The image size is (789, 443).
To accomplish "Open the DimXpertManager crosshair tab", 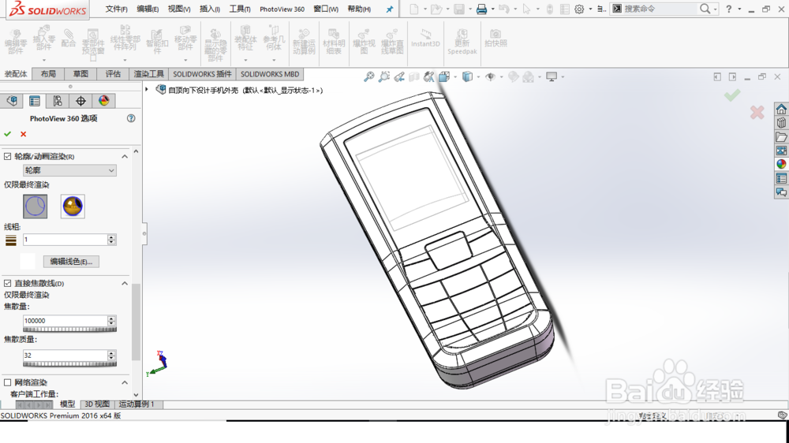I will point(80,101).
